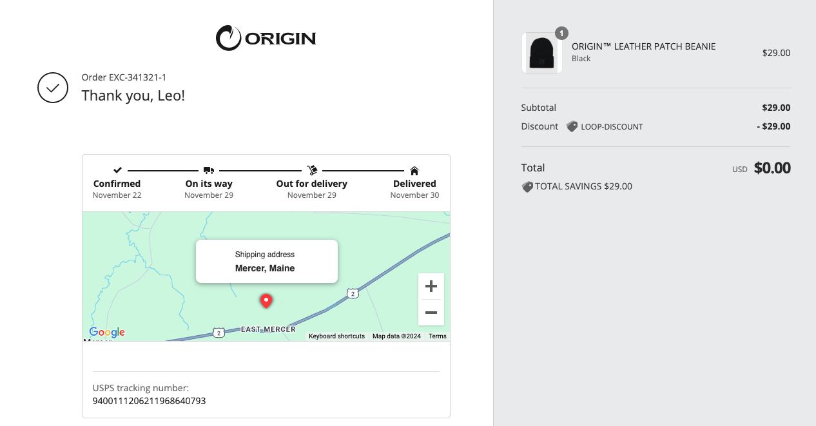Click the beanie color label Black
The height and width of the screenshot is (426, 816).
pos(581,59)
